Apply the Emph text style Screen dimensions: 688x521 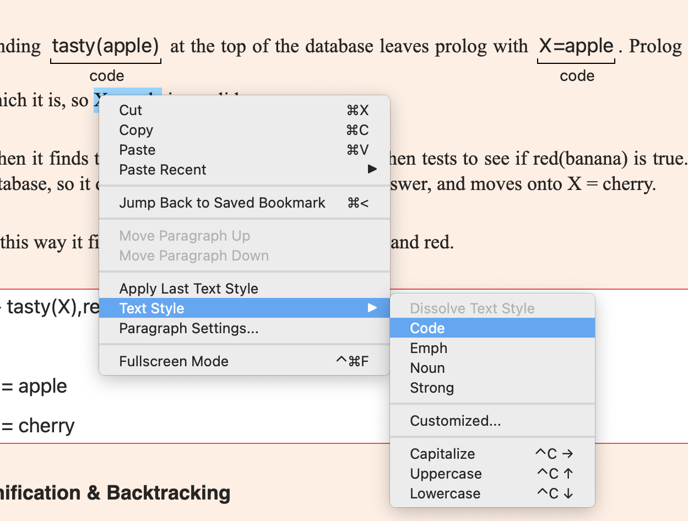tap(429, 348)
